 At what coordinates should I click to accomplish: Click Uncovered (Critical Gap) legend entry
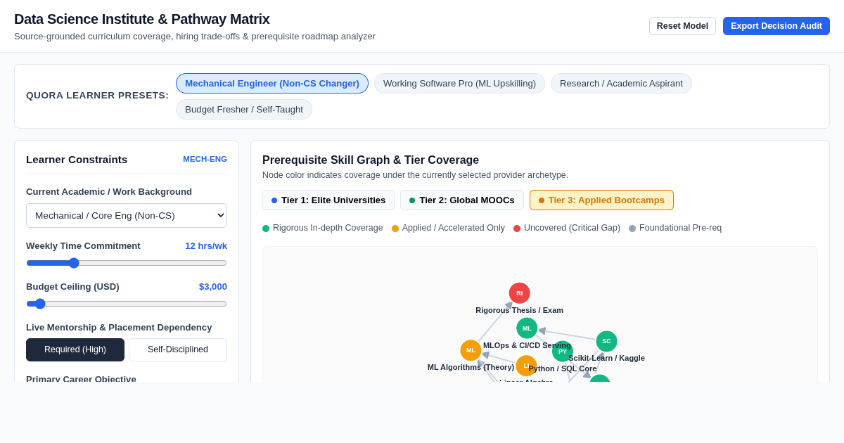[x=567, y=229]
